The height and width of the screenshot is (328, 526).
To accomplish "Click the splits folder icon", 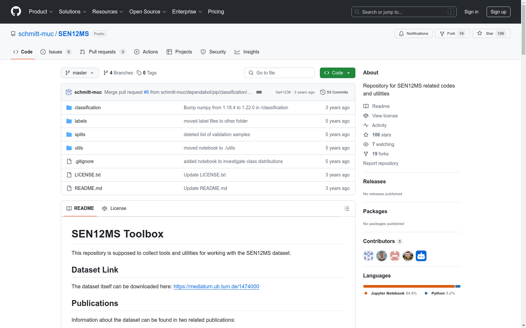I will pyautogui.click(x=69, y=134).
